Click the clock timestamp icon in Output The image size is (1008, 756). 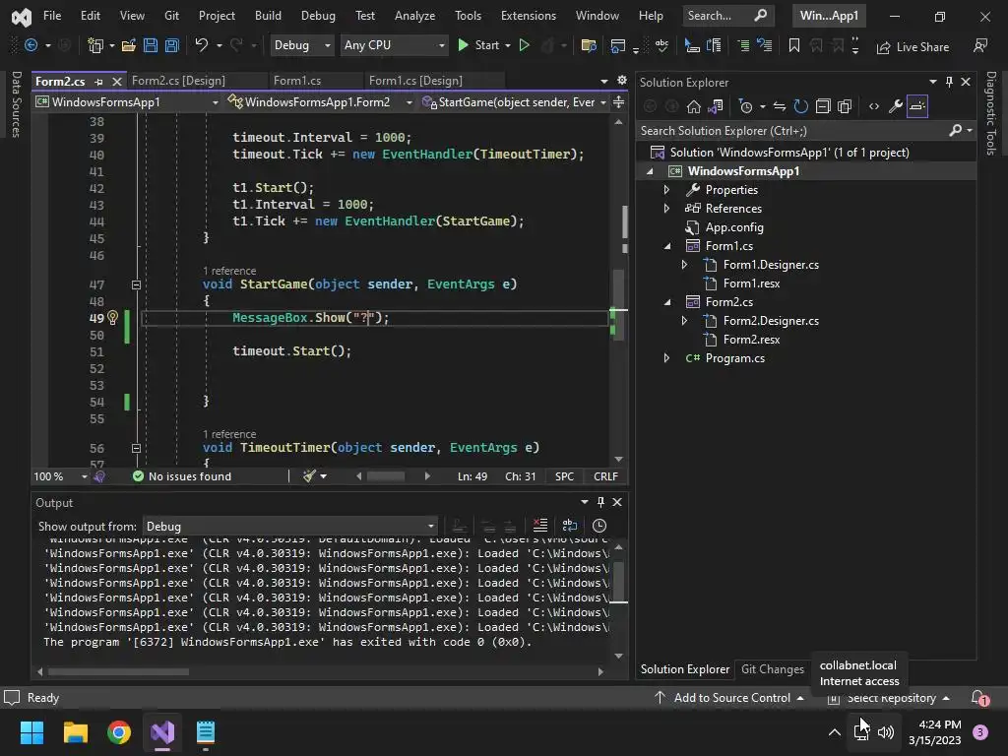pyautogui.click(x=599, y=526)
